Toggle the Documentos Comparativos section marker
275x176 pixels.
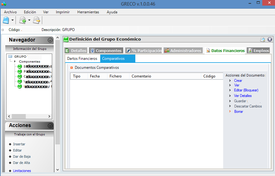[x=72, y=68]
